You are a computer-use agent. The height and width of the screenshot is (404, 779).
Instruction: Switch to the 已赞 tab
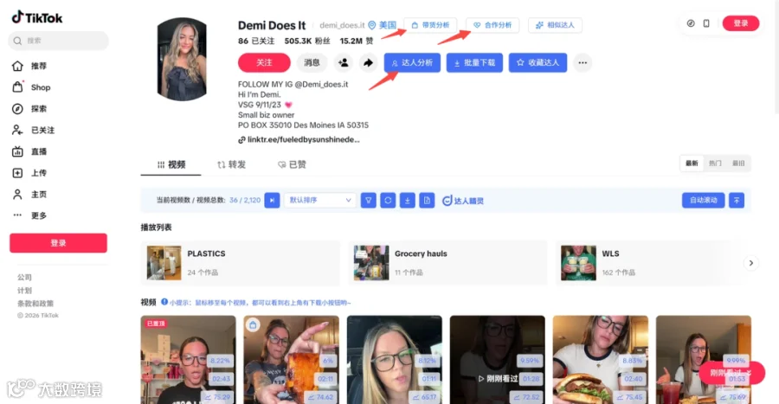pos(292,164)
